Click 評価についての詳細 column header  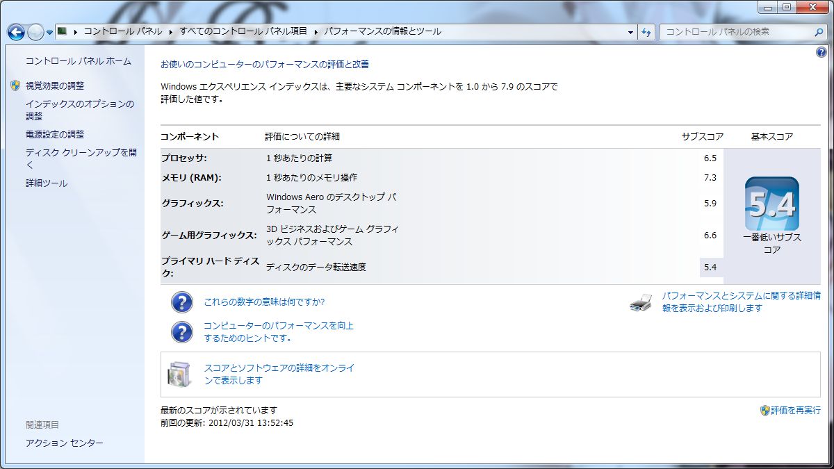(x=303, y=137)
